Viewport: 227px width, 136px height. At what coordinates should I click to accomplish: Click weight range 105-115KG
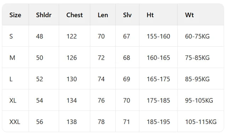201,122
